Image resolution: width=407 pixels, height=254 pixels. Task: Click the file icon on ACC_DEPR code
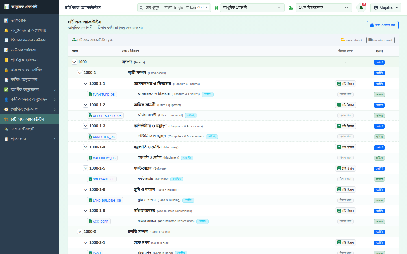pos(90,221)
